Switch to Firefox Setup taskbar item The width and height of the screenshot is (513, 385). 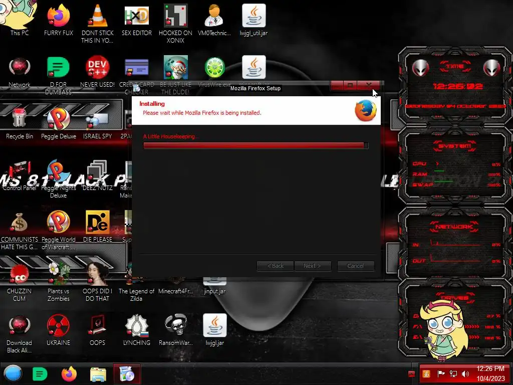click(x=127, y=374)
